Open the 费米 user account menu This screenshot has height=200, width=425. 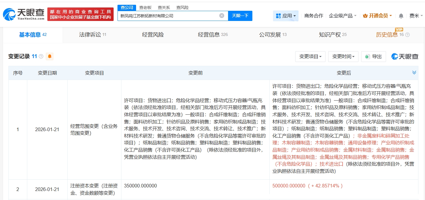point(416,16)
